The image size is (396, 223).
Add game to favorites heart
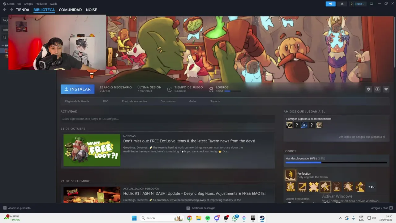(386, 89)
